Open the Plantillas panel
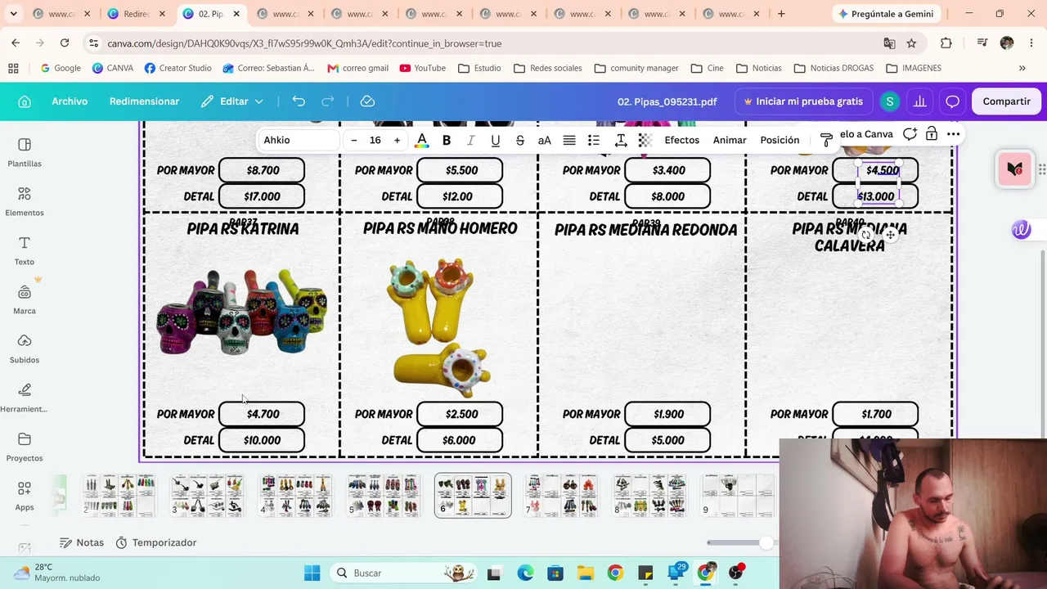The image size is (1047, 589). pyautogui.click(x=25, y=152)
